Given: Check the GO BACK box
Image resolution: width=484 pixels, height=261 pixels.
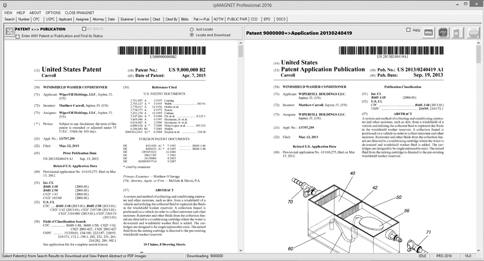Looking at the screenshot, I should [x=83, y=29].
